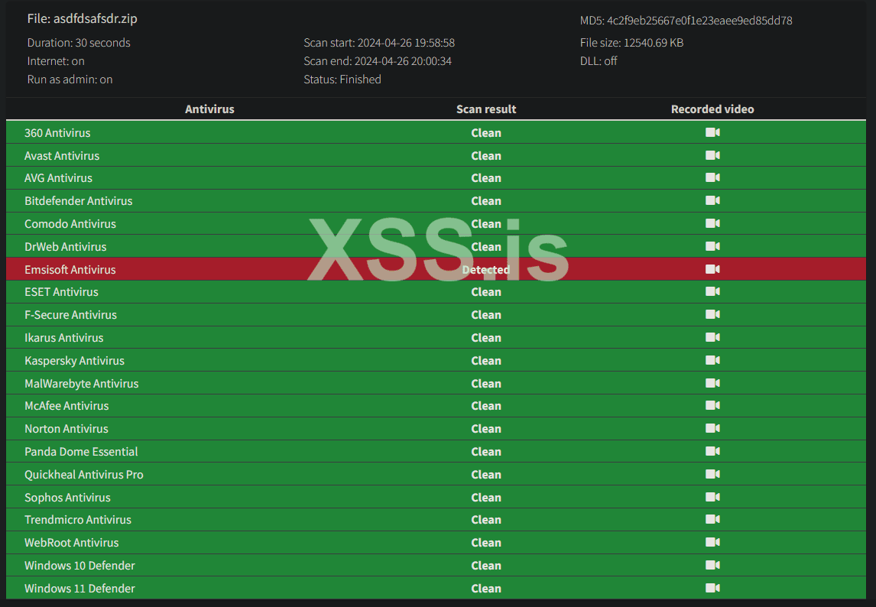Select the File size 12540.69 KB text
Image resolution: width=876 pixels, height=607 pixels.
click(x=632, y=43)
